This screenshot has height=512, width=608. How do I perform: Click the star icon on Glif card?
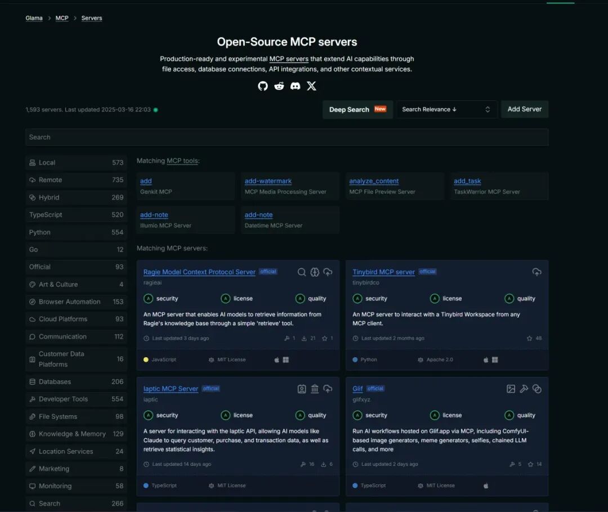pyautogui.click(x=530, y=464)
